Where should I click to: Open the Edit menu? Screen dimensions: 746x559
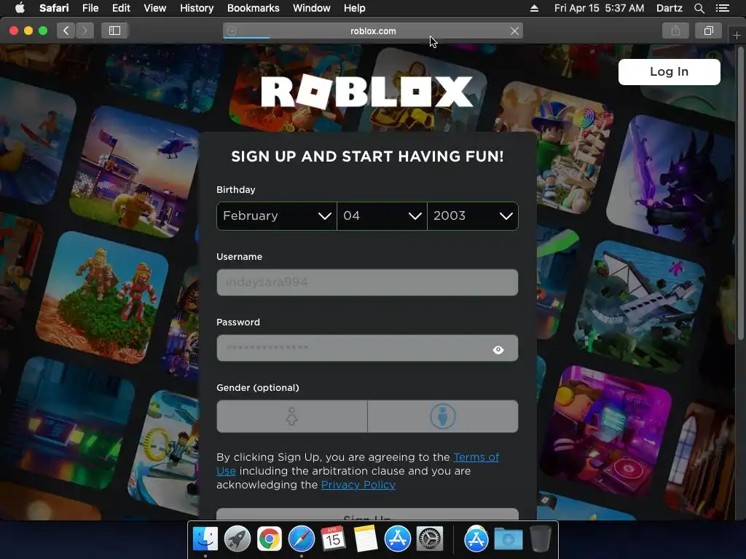coord(121,8)
